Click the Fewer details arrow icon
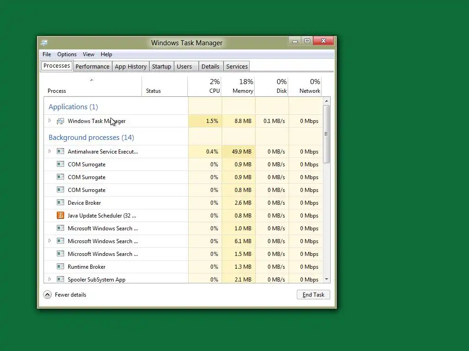This screenshot has width=469, height=351. (47, 295)
